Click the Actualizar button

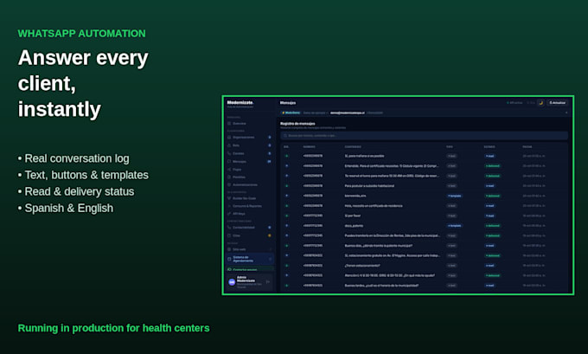click(x=557, y=102)
